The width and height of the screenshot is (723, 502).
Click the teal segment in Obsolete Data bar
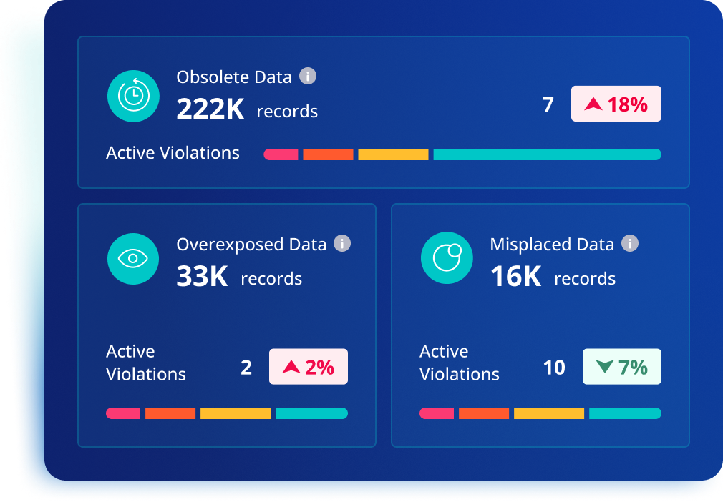click(x=548, y=154)
